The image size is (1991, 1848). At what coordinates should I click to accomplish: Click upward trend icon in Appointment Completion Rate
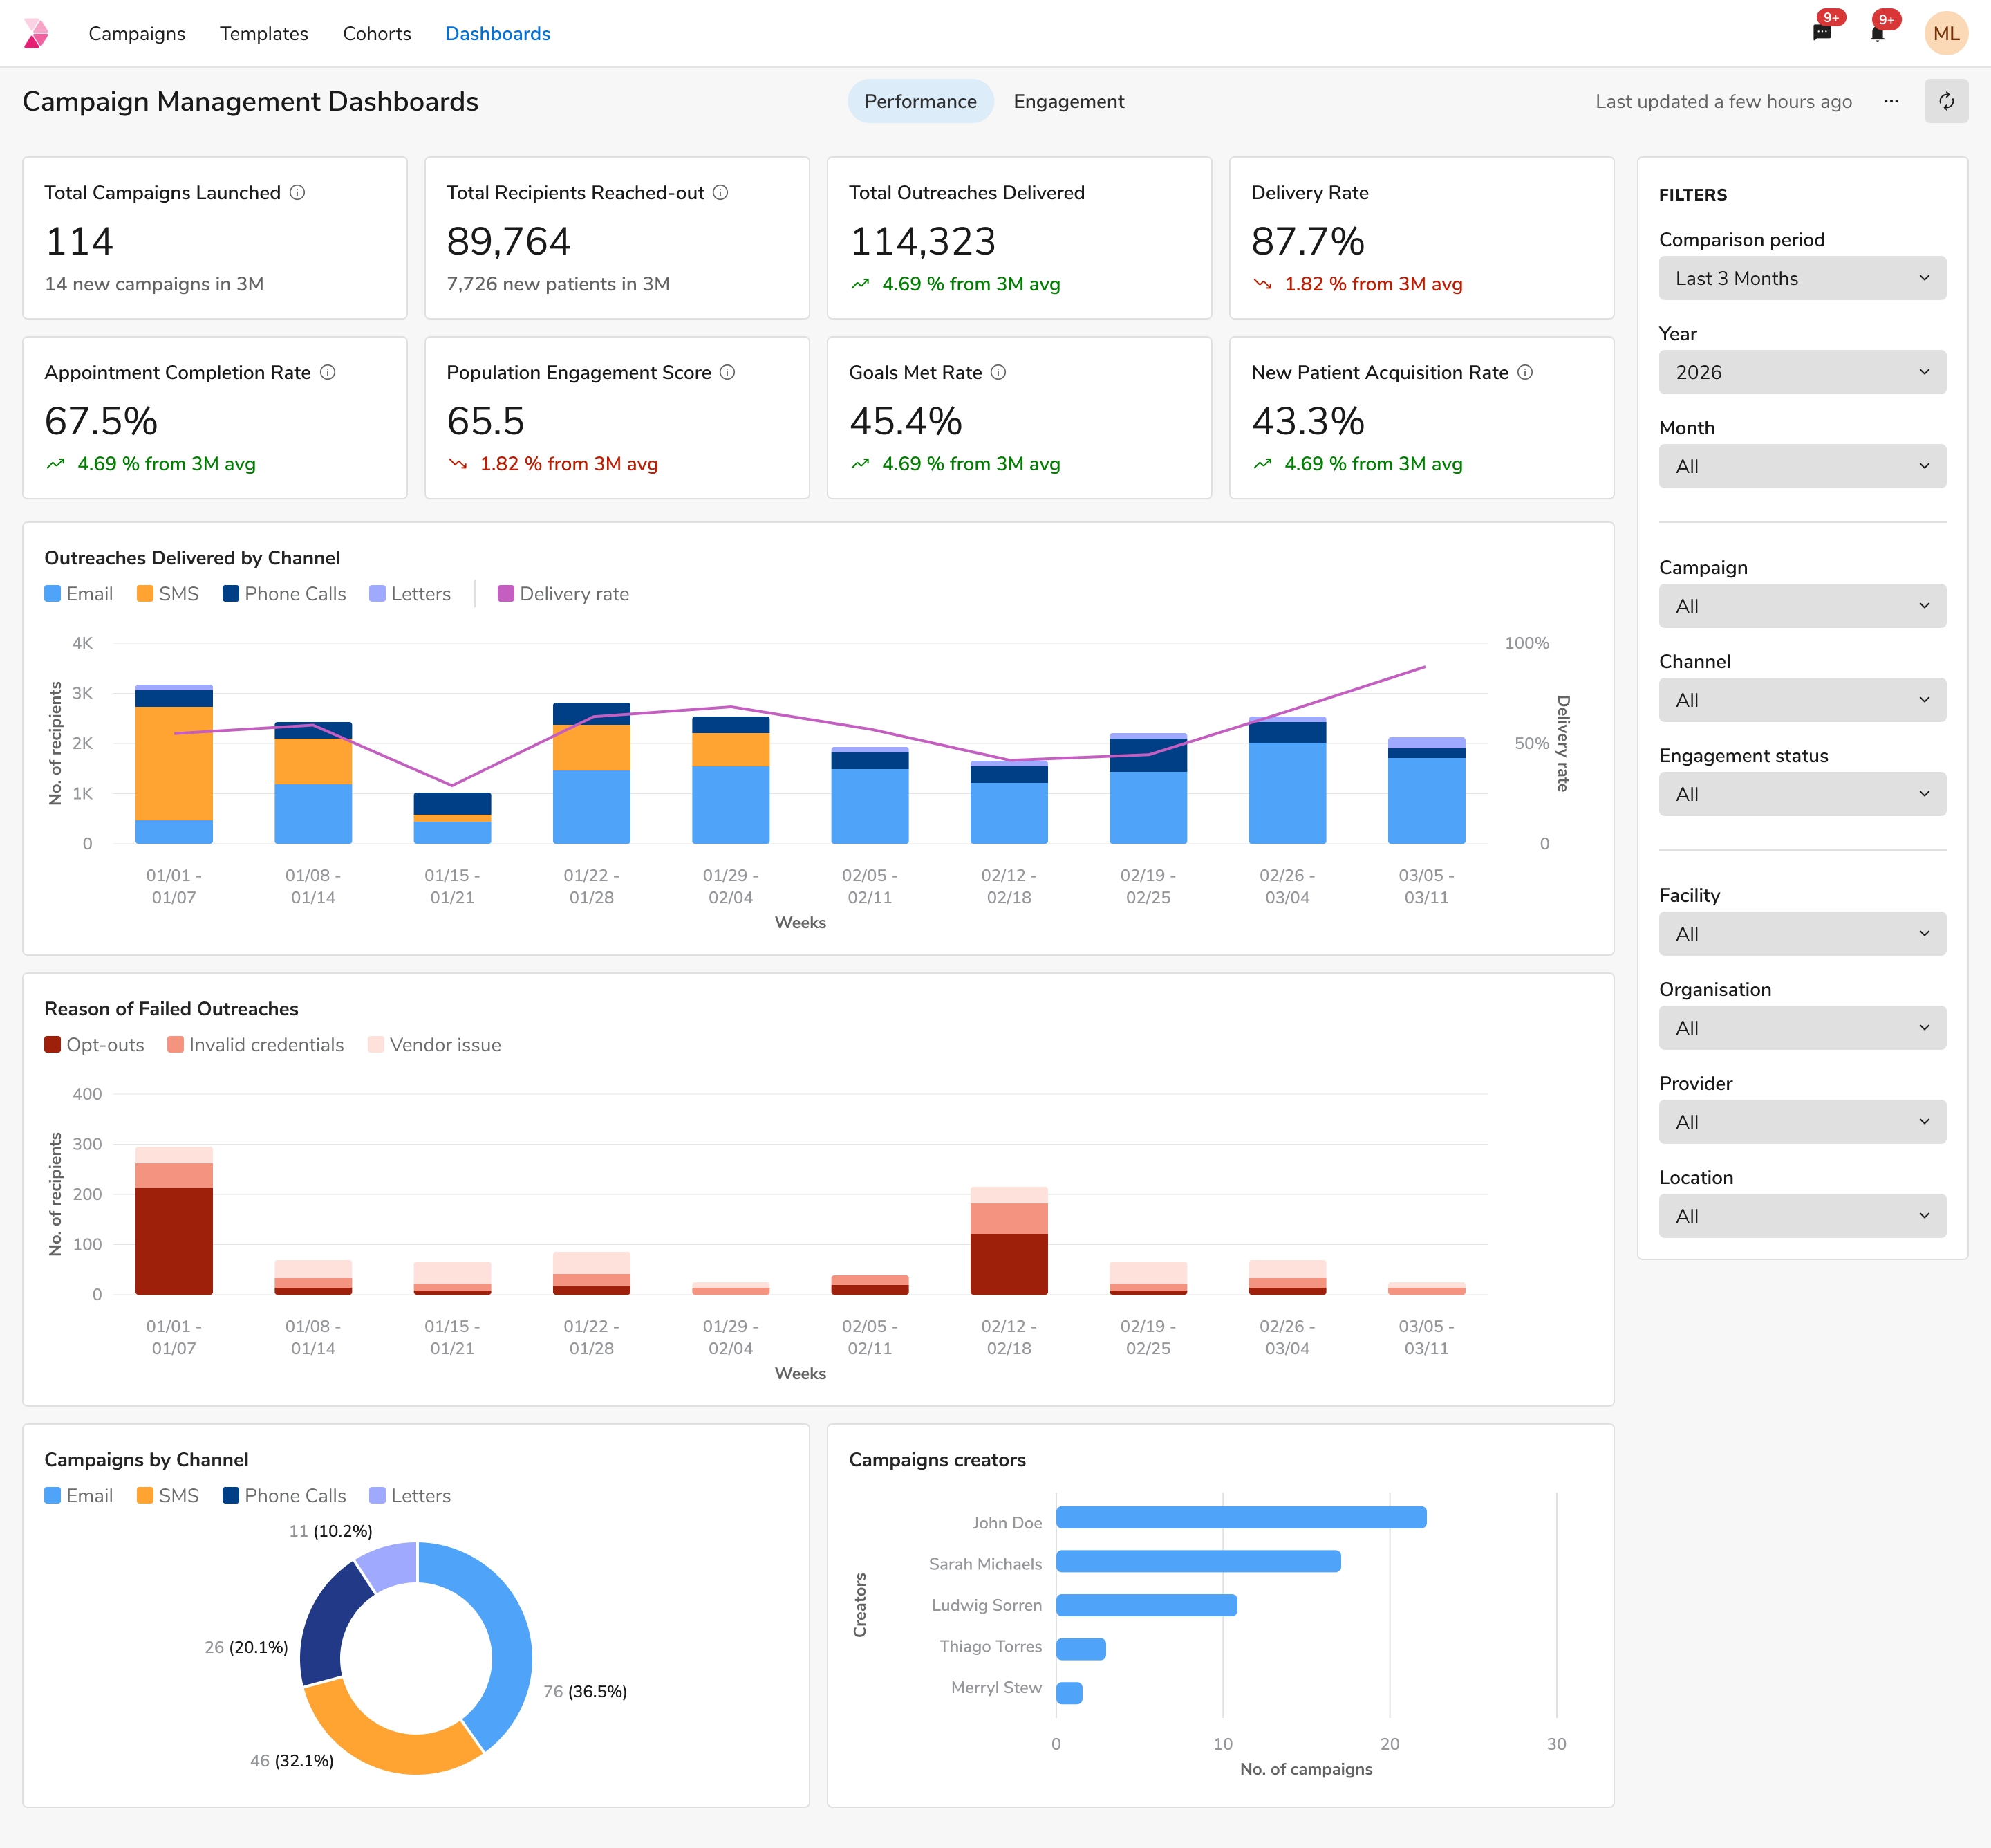click(x=55, y=464)
